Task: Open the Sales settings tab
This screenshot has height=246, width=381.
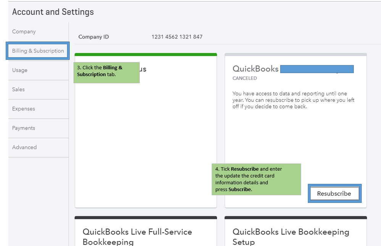Action: tap(18, 89)
